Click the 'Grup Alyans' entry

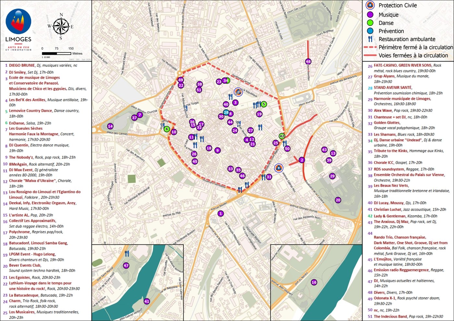click(x=401, y=79)
